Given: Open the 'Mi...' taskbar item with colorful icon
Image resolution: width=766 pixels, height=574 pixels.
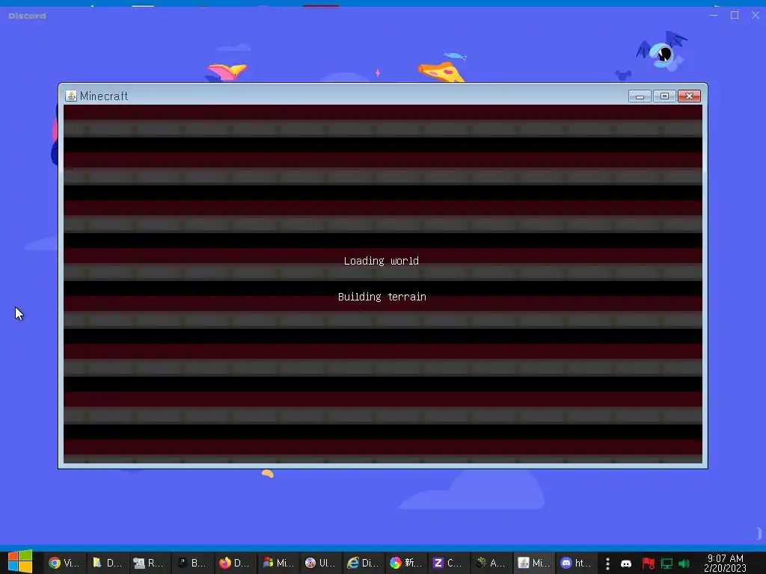Looking at the screenshot, I should [x=278, y=563].
